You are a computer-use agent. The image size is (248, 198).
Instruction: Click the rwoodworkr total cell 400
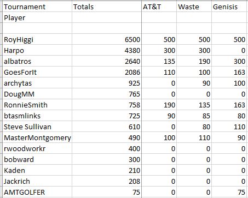107,148
